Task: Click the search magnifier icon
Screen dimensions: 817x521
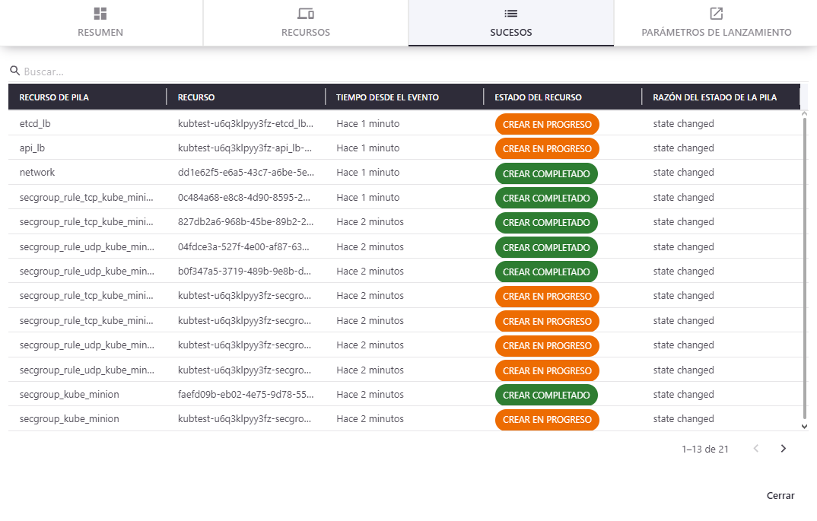Action: pos(14,71)
